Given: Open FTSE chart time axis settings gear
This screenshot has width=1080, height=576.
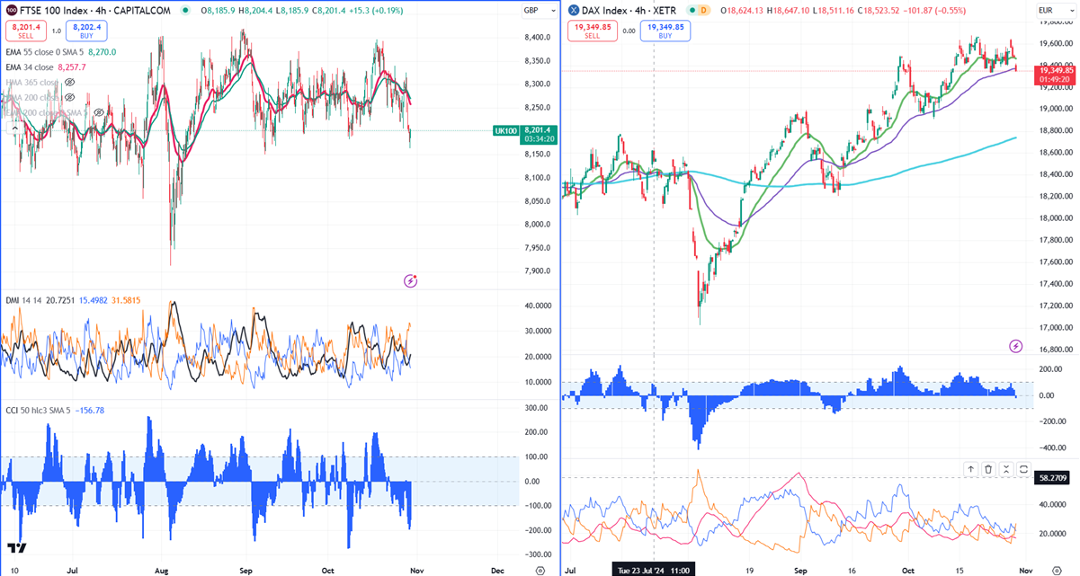Looking at the screenshot, I should pyautogui.click(x=539, y=570).
